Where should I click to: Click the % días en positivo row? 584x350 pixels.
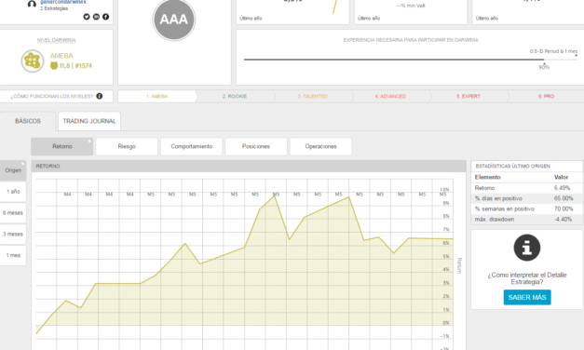[527, 198]
